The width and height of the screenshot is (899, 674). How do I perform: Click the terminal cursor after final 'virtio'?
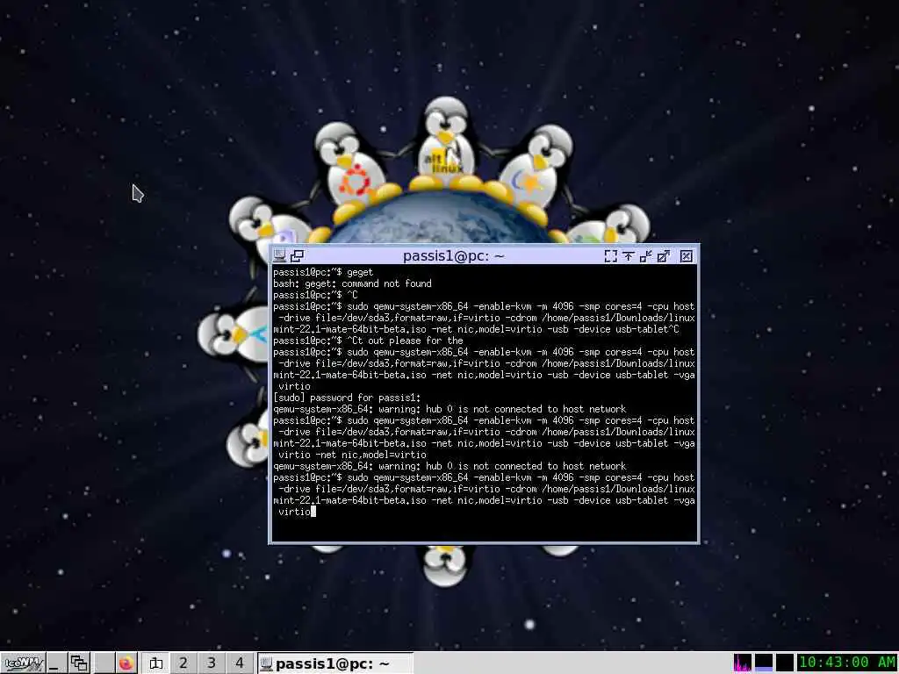pos(313,512)
